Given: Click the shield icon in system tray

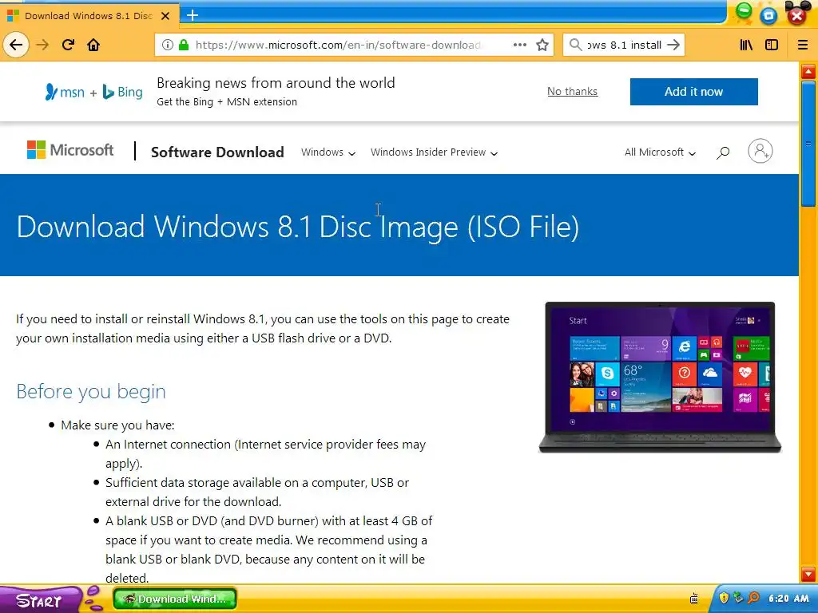Looking at the screenshot, I should click(724, 598).
